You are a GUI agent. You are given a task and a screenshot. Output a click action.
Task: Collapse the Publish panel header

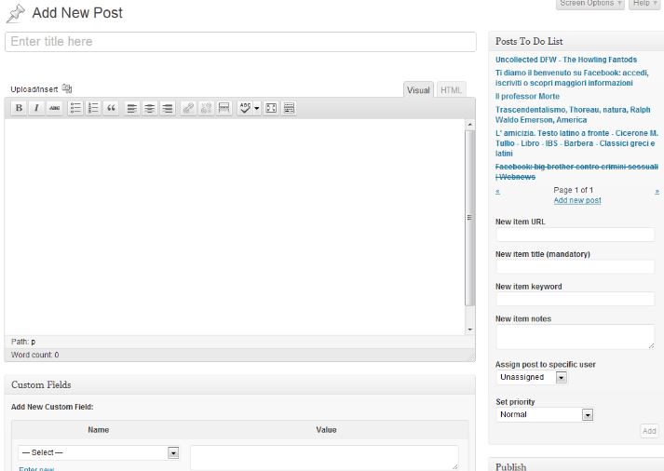tap(576, 465)
